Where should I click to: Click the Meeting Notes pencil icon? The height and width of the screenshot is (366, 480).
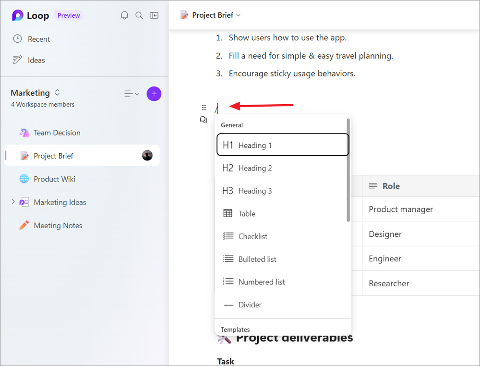(x=24, y=225)
